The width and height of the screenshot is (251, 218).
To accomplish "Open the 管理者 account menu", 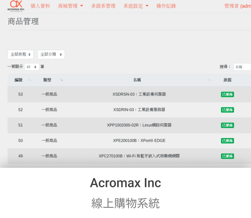I will tap(238, 6).
